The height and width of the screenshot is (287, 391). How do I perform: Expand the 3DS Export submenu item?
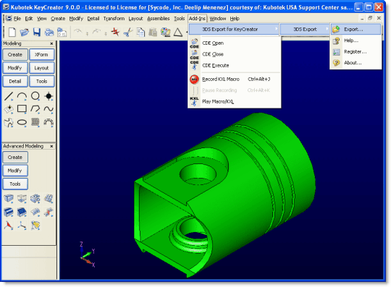point(306,30)
